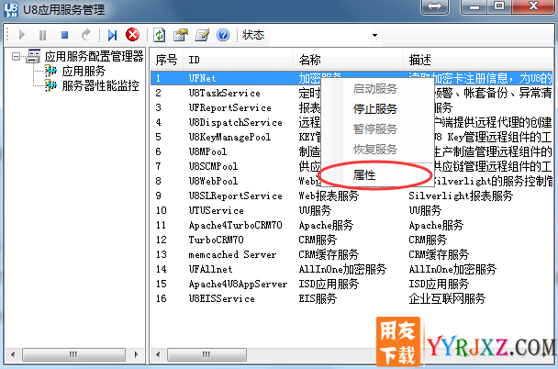Viewport: 558px width, 369px height.
Task: Click the resume service curved arrow icon
Action: pyautogui.click(x=86, y=35)
